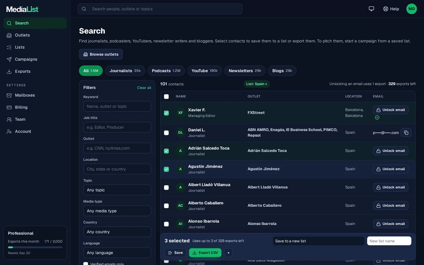Click the Browse outlets button
This screenshot has height=265, width=424.
click(x=101, y=54)
